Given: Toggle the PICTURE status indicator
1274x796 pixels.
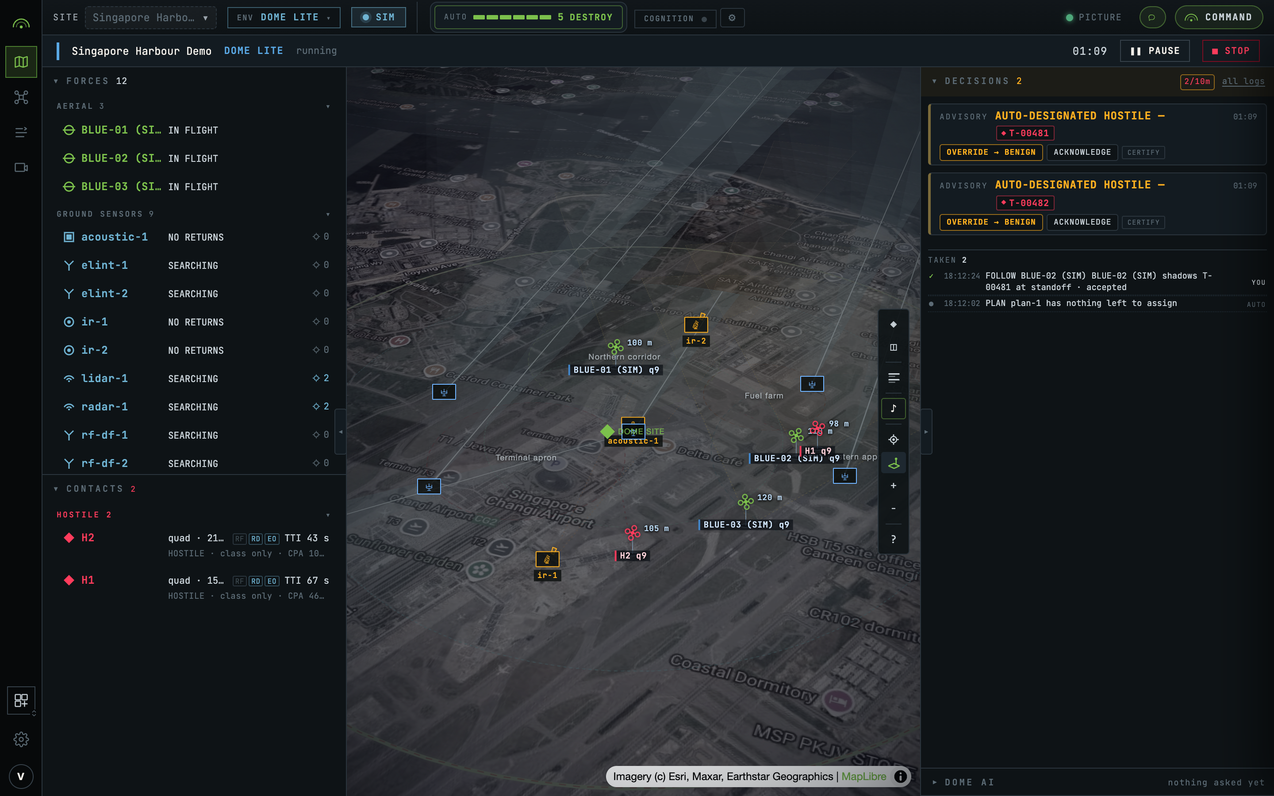Looking at the screenshot, I should pos(1094,17).
